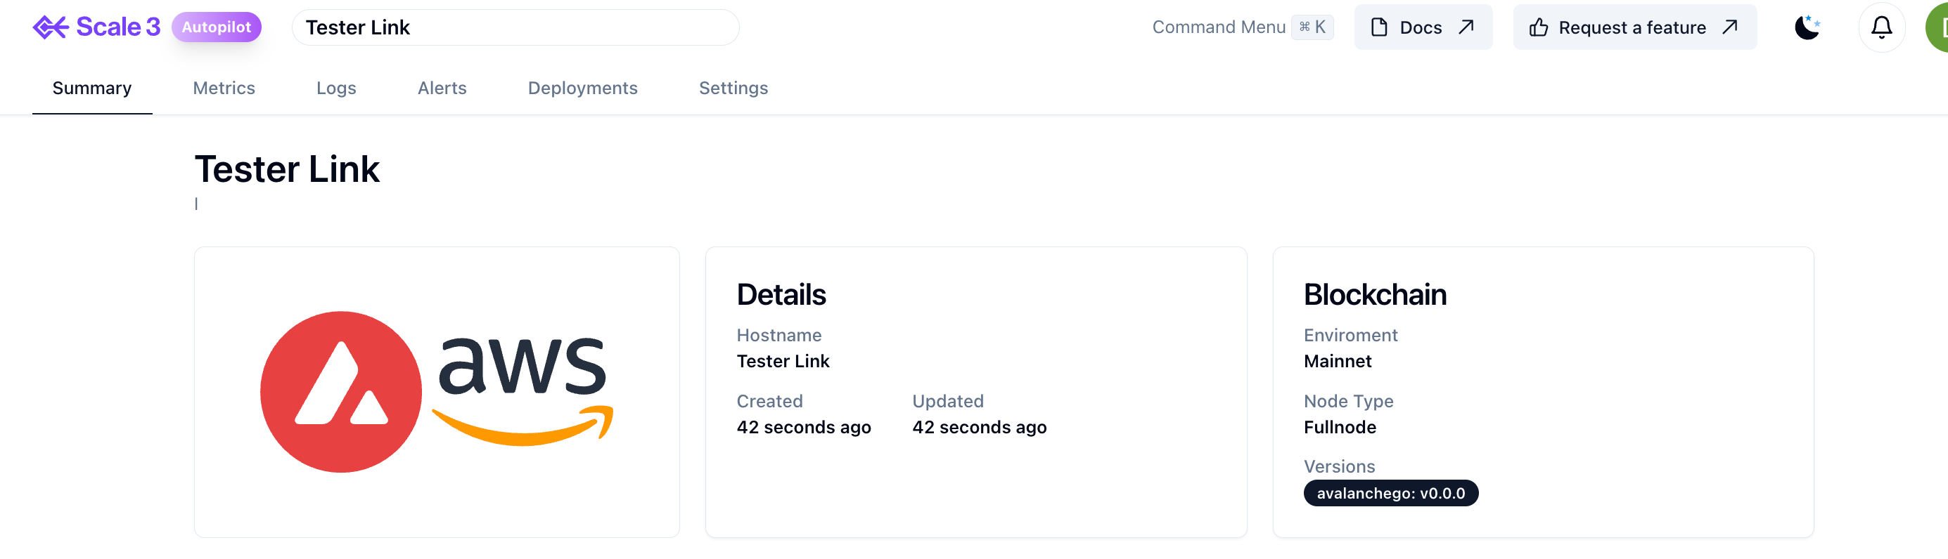Go to the Deployments tab

click(x=582, y=88)
